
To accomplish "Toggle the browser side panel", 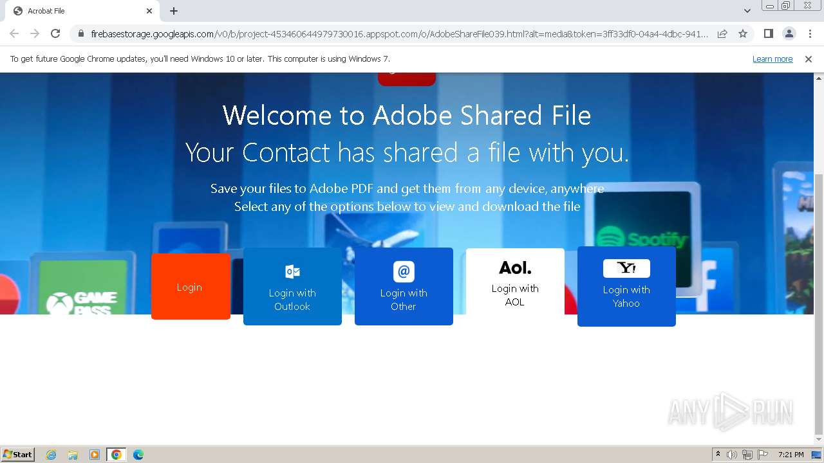I will pos(768,33).
